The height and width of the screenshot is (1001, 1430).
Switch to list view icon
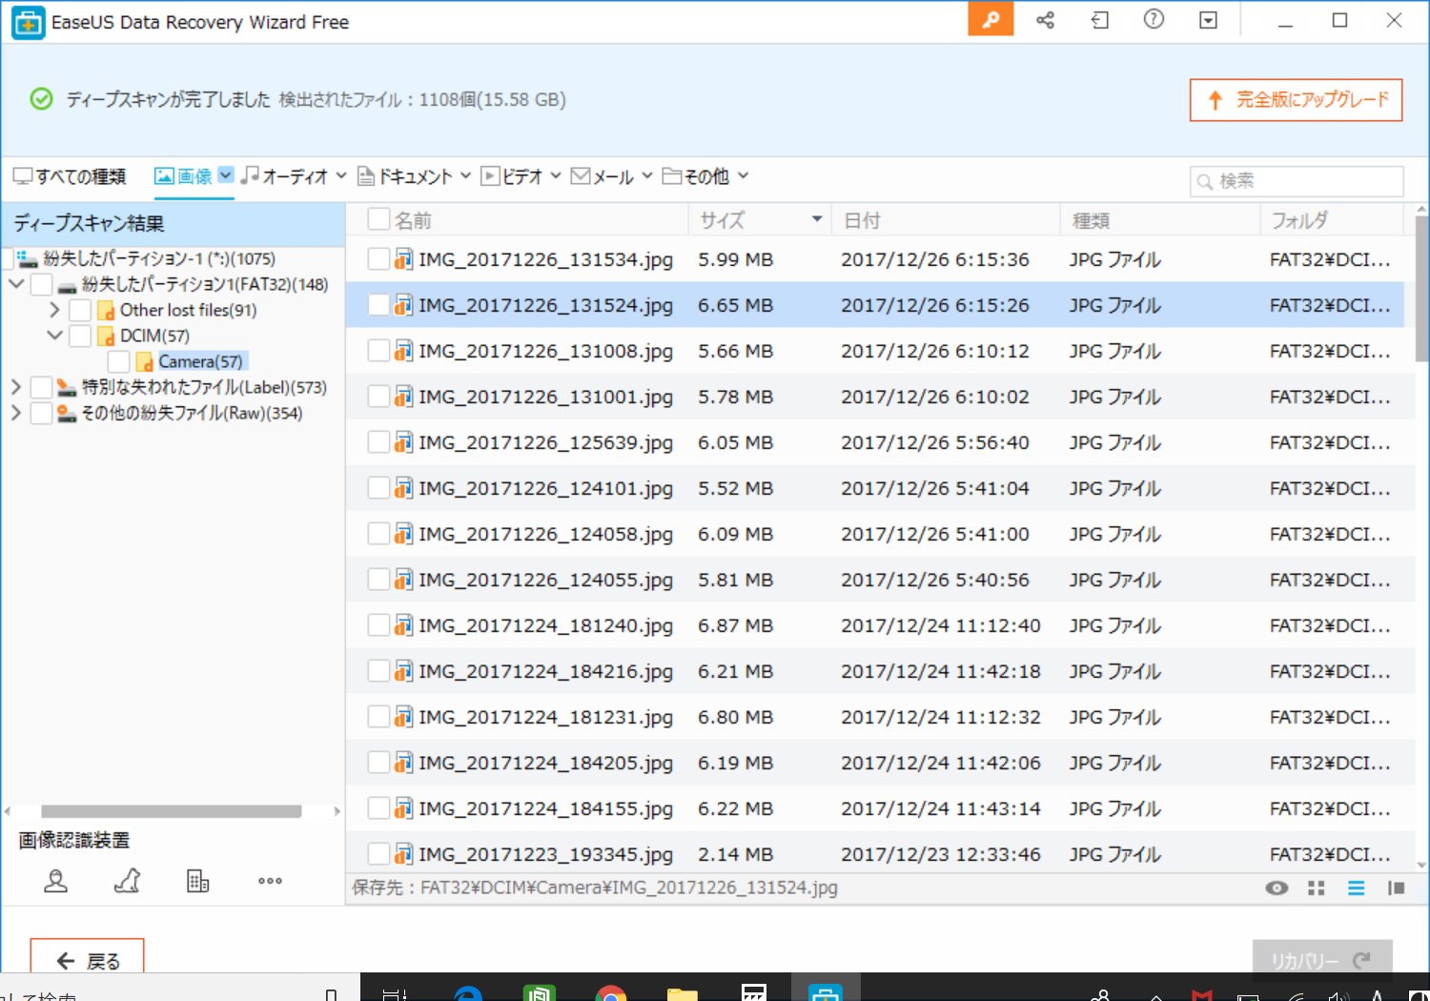[1356, 889]
